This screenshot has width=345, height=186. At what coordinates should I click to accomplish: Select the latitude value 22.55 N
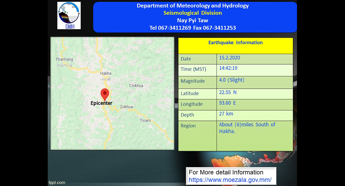click(228, 92)
